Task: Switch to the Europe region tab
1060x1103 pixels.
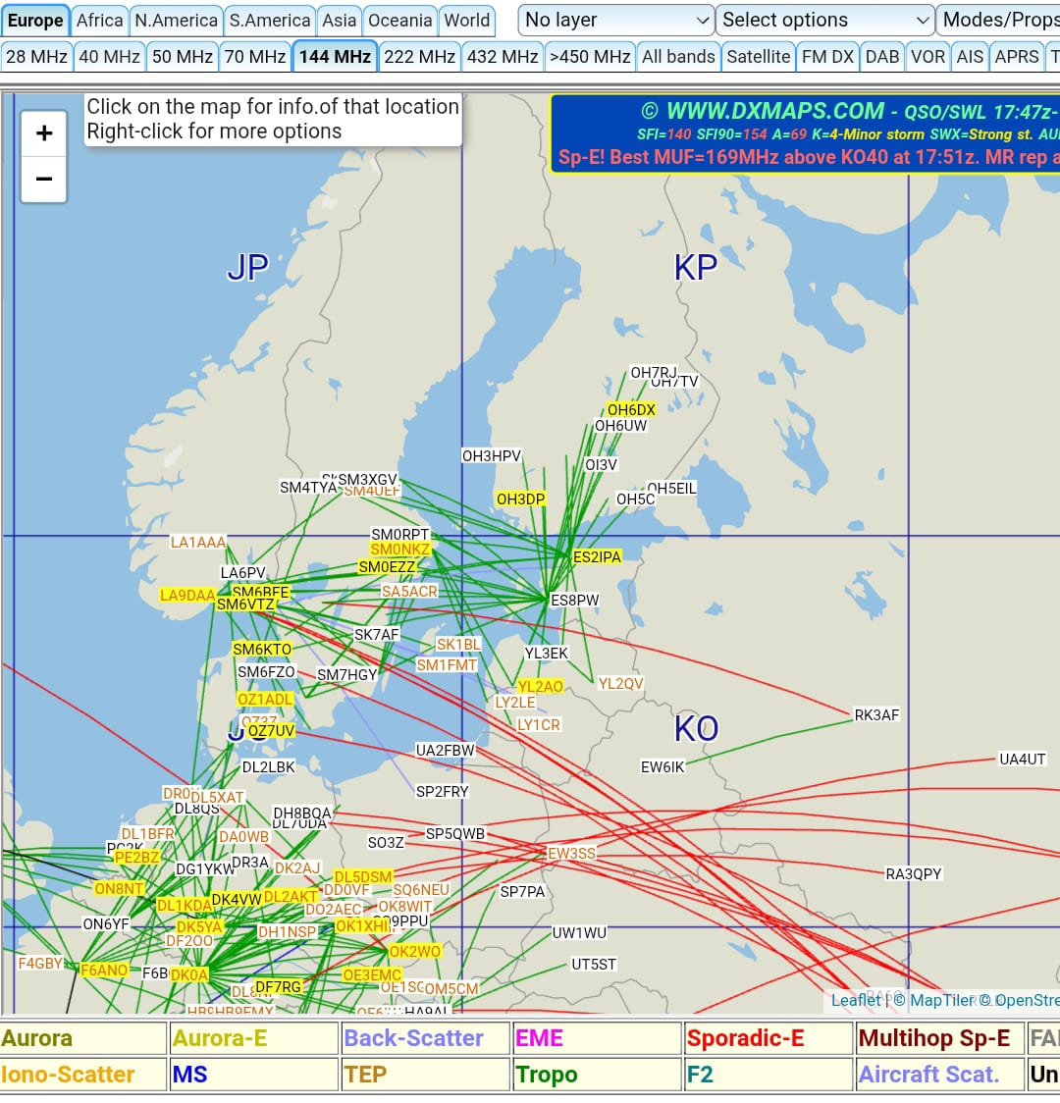Action: (35, 21)
